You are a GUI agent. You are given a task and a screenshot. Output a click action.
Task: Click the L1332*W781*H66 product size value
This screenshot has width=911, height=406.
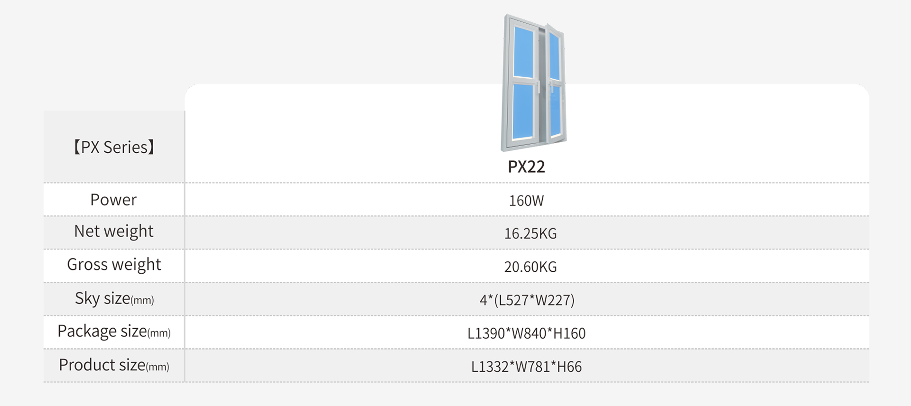pos(526,367)
